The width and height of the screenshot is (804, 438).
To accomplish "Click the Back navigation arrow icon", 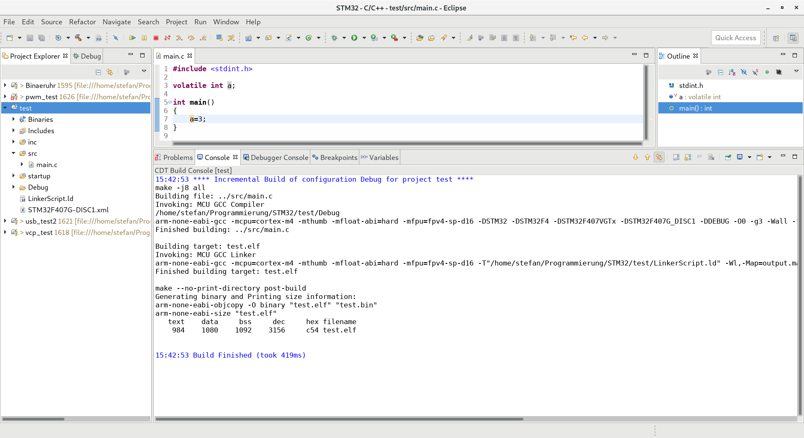I will tap(585, 38).
